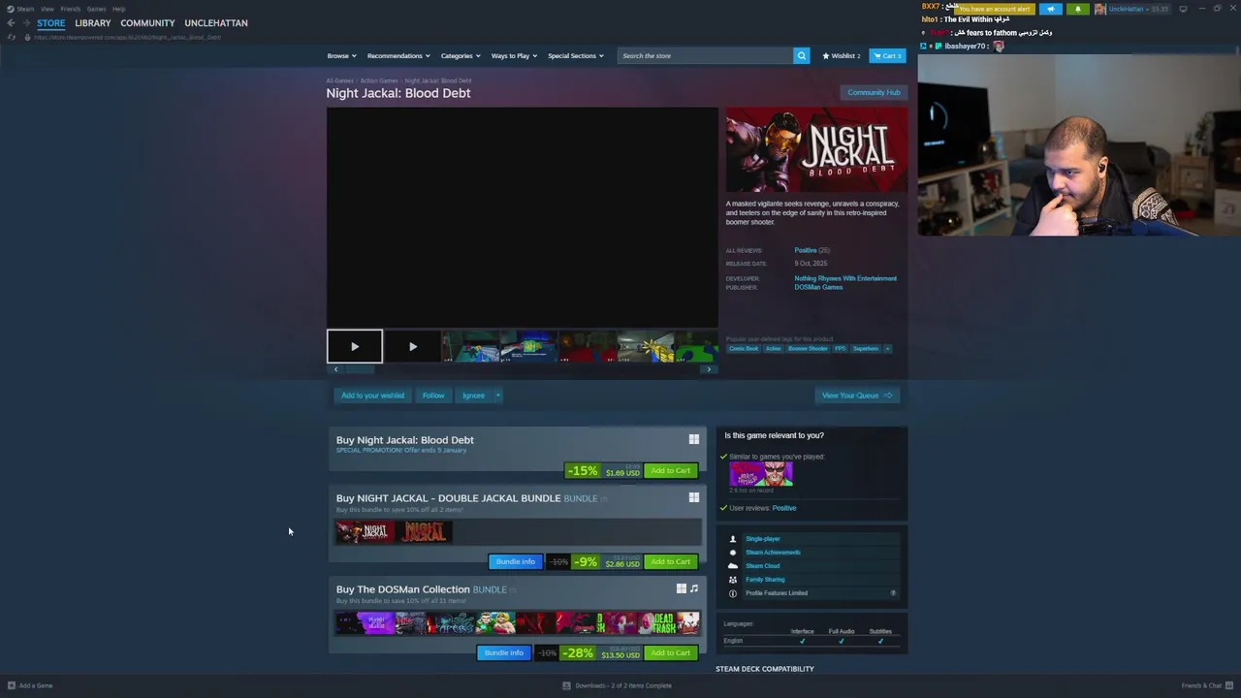Expand the Special Sections dropdown
The image size is (1241, 698).
pyautogui.click(x=576, y=55)
